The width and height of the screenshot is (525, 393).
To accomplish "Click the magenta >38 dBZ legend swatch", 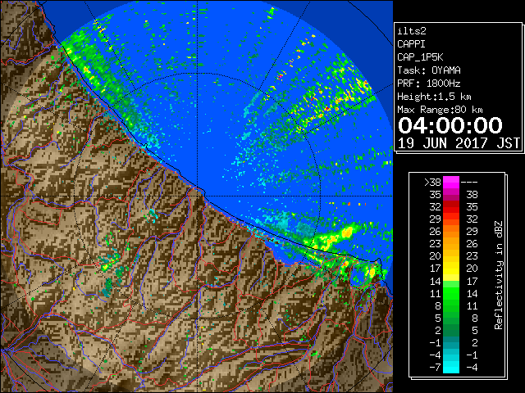I will 451,183.
